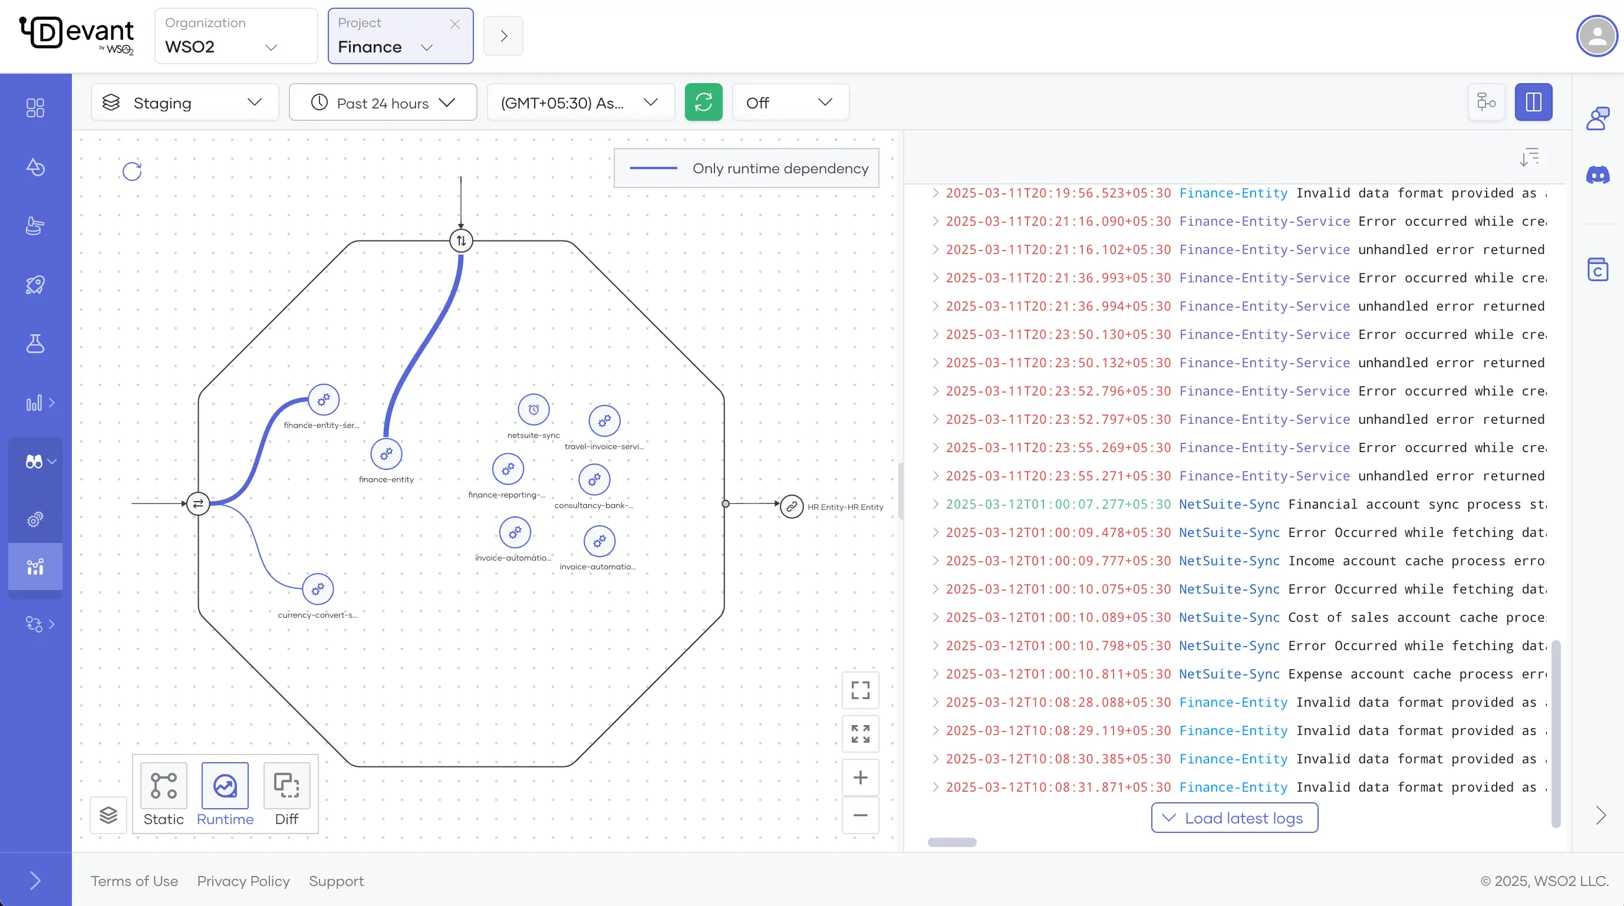
Task: Zoom in with the plus button
Action: click(x=861, y=777)
